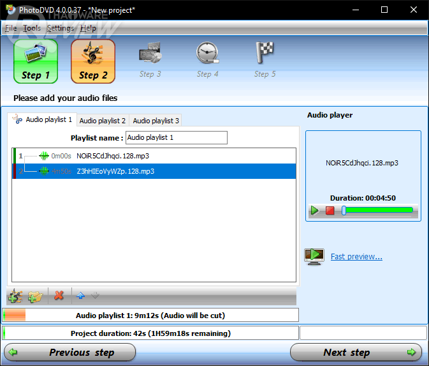
Task: Click the 4m50s time of track 2
Action: tap(61, 171)
